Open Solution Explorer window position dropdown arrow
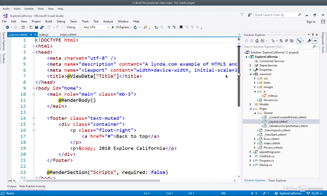Viewport: 327px width, 196px height. 309,35
